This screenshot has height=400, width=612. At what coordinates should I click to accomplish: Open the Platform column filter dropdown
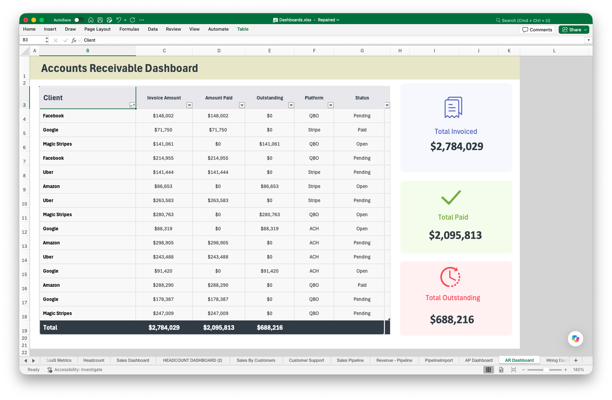[331, 105]
